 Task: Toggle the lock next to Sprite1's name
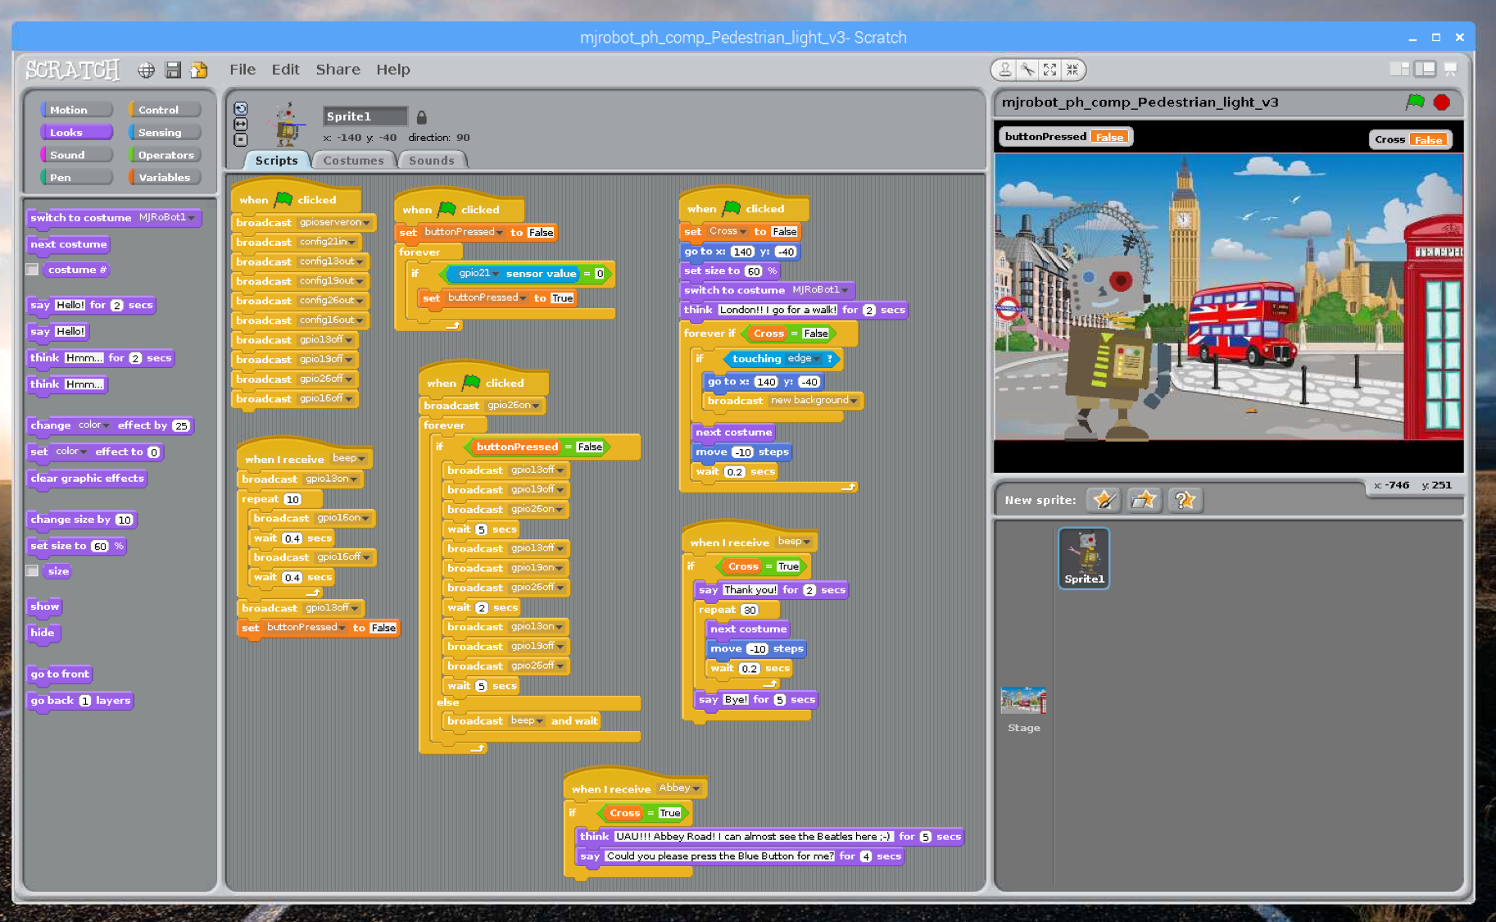click(x=420, y=116)
